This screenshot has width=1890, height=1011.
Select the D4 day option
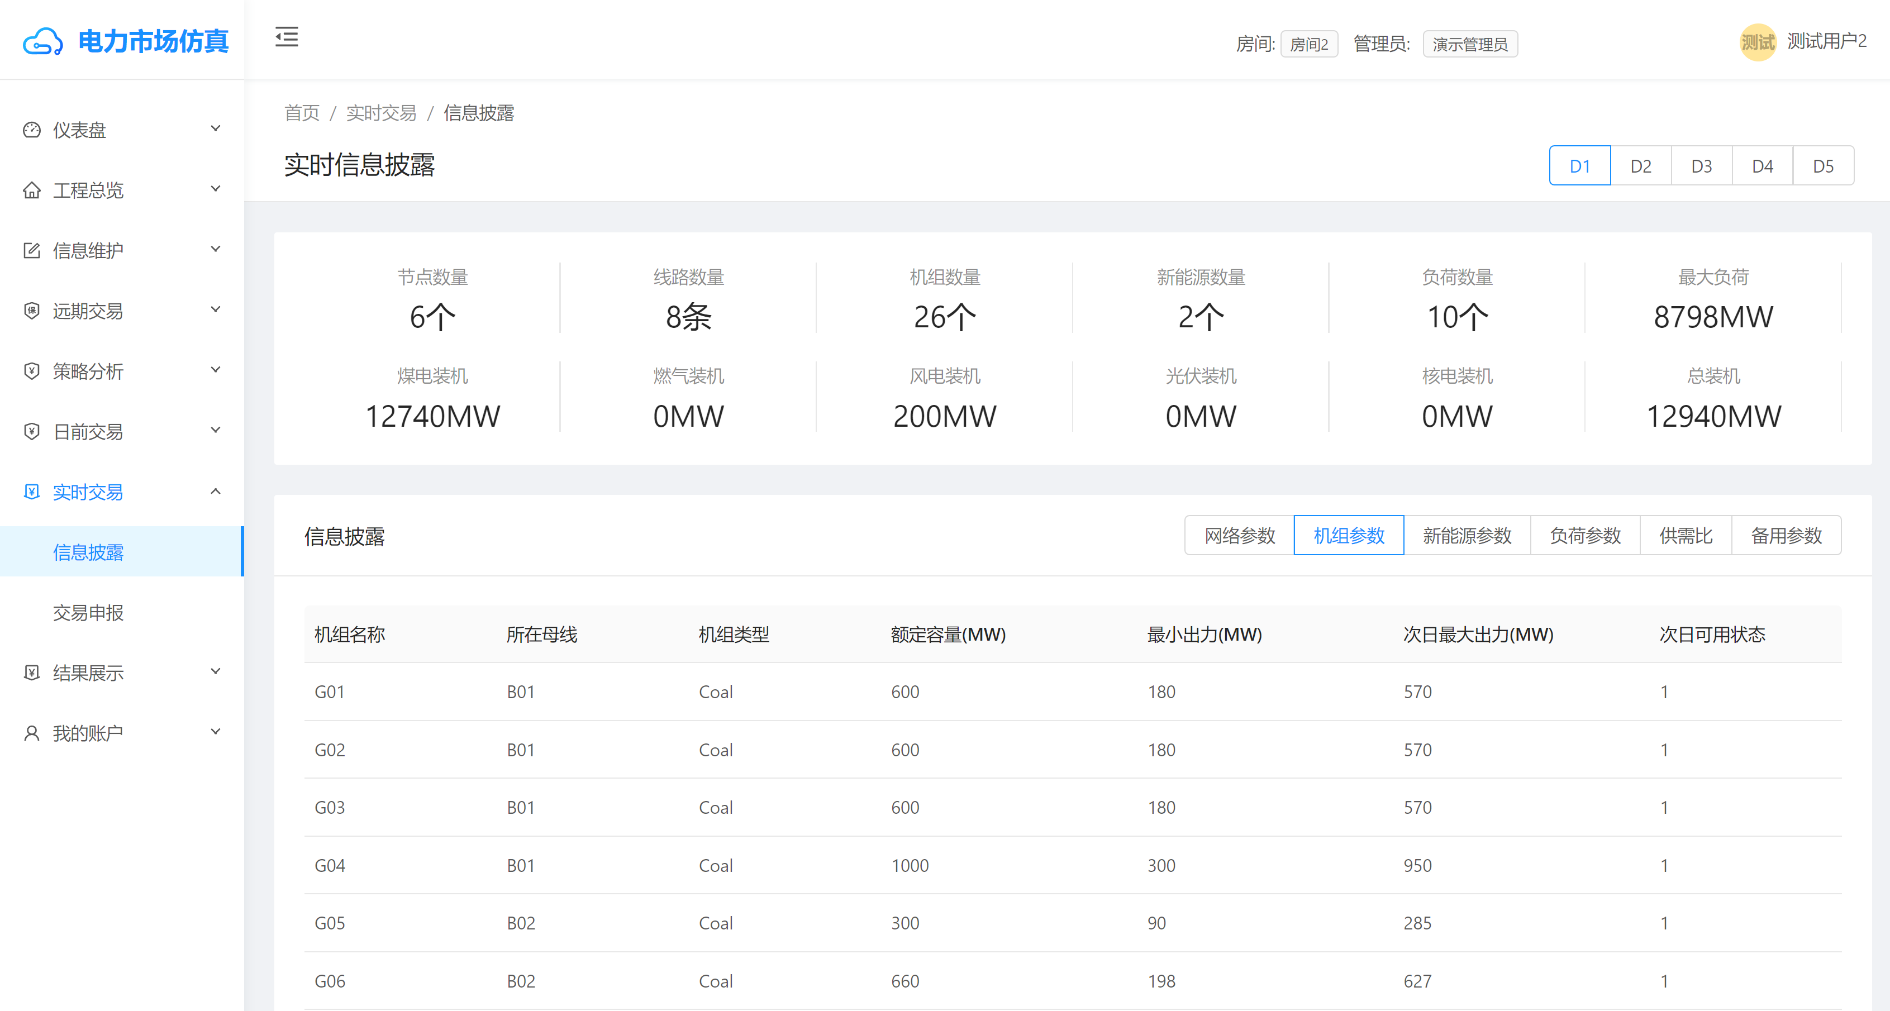[x=1762, y=166]
